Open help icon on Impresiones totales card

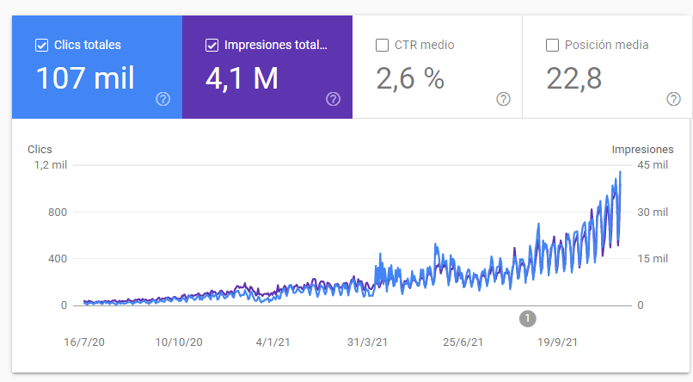[334, 100]
